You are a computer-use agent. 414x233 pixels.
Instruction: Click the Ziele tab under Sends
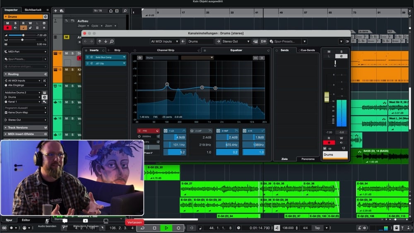tap(284, 159)
